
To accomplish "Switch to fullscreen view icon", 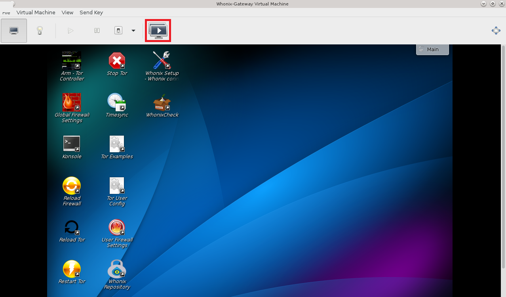I will click(496, 31).
